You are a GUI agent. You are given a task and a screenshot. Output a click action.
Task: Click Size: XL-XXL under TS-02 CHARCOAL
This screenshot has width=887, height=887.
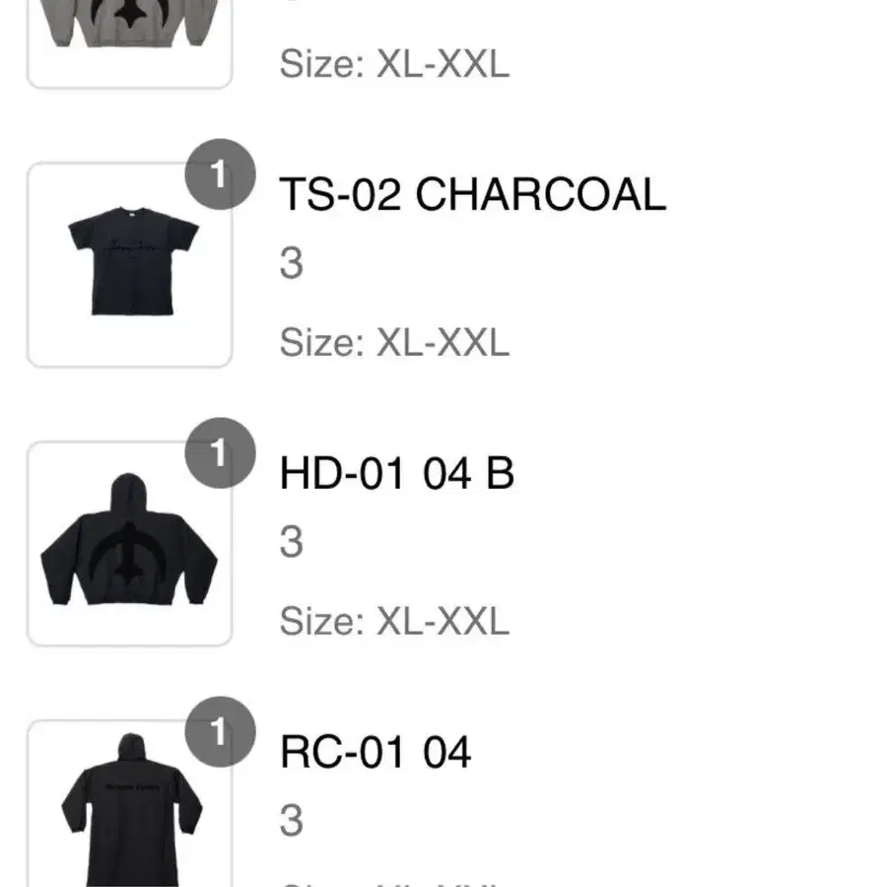(x=395, y=342)
